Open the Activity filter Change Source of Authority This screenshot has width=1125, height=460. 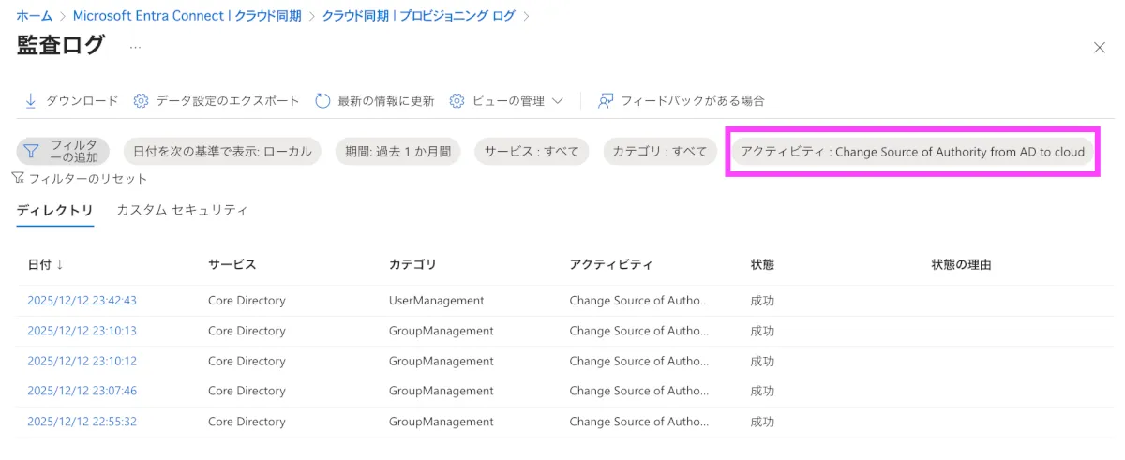coord(912,152)
